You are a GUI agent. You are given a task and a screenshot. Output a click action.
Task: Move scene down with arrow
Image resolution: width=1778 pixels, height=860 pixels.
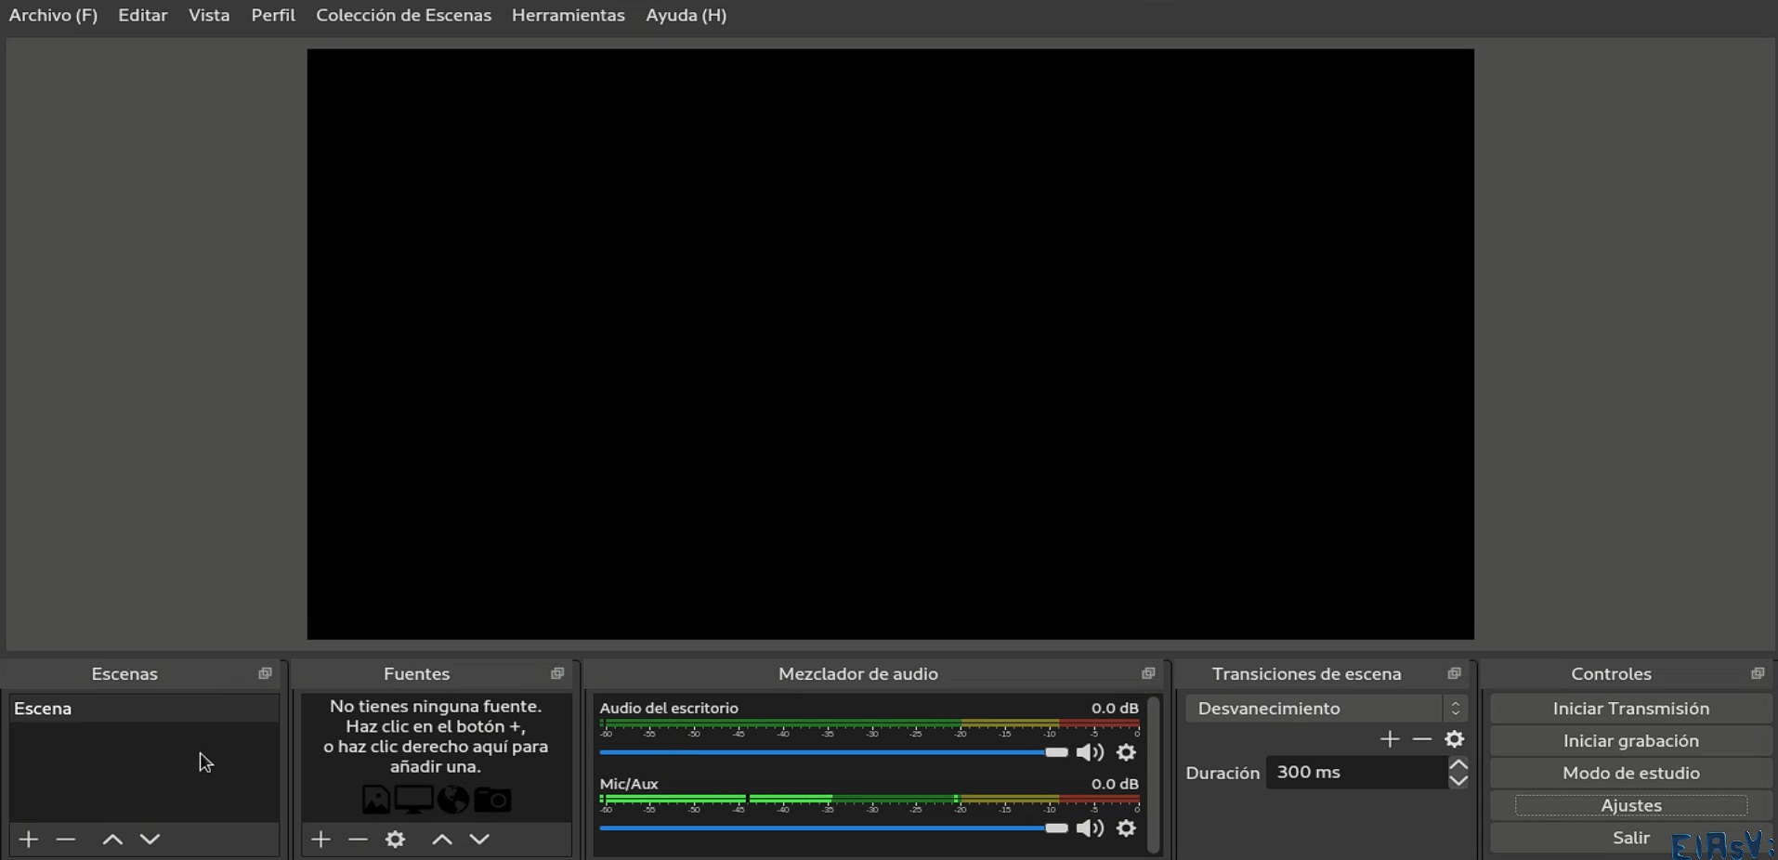coord(150,840)
